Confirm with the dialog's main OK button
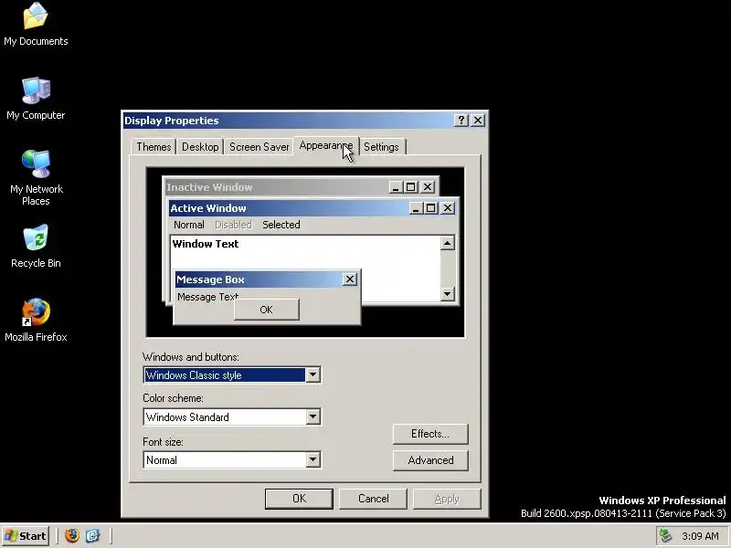 (x=299, y=499)
